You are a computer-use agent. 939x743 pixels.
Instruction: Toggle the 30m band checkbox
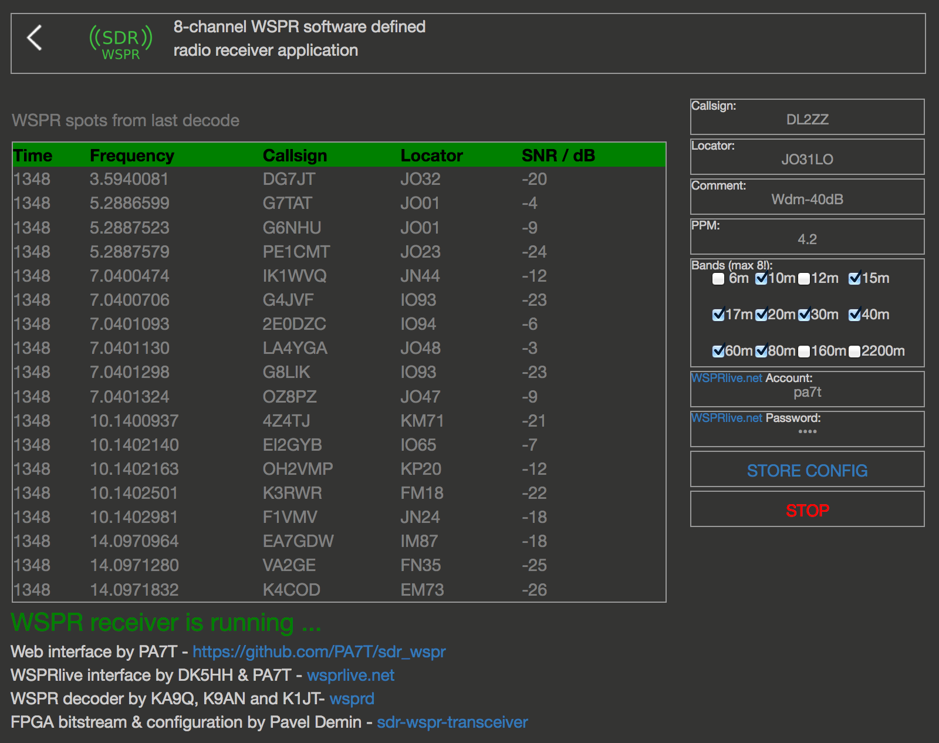point(804,315)
